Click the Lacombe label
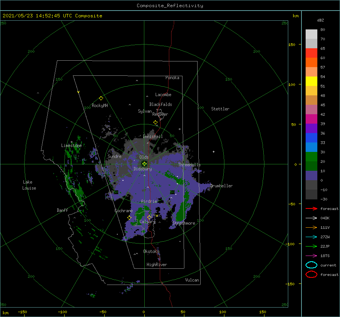 pos(163,95)
